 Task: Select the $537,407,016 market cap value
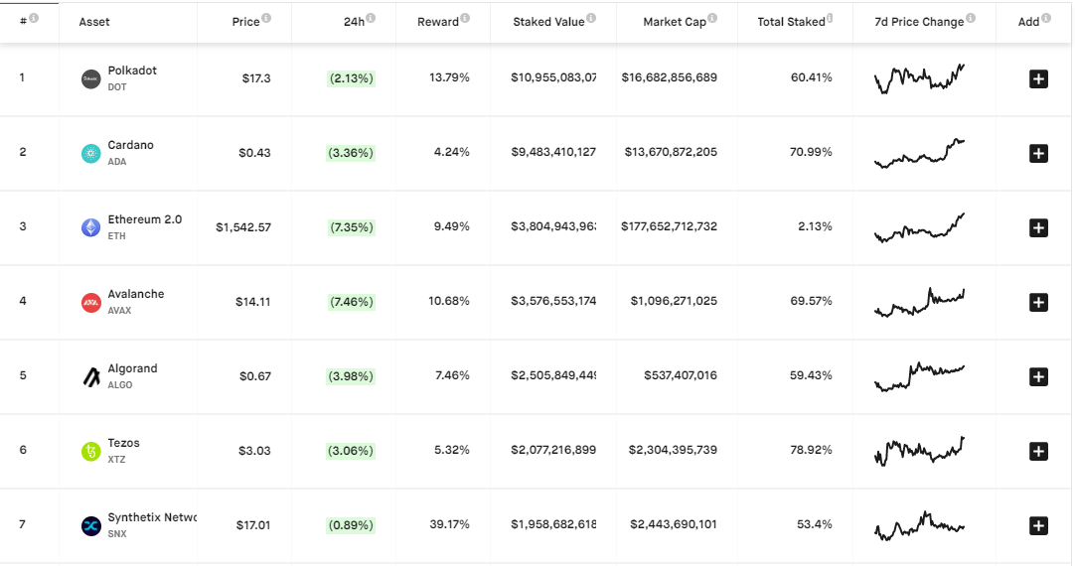point(681,375)
